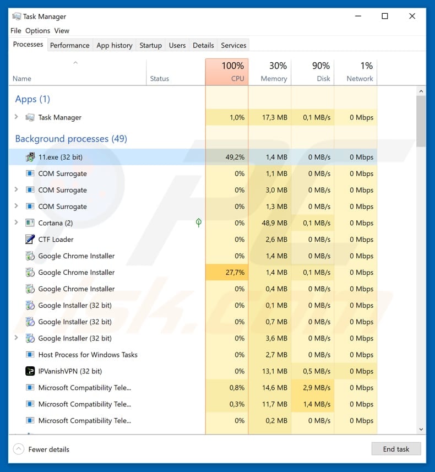Click the 1,4 MB/s disk value

click(317, 404)
